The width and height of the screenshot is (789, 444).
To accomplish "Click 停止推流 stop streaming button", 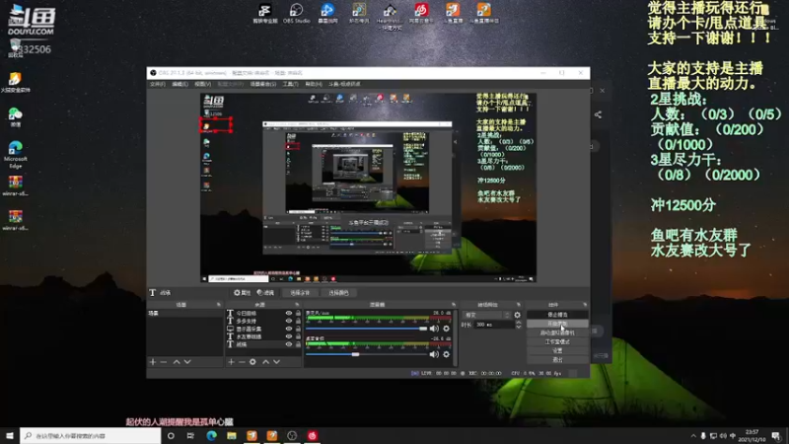I will [557, 315].
